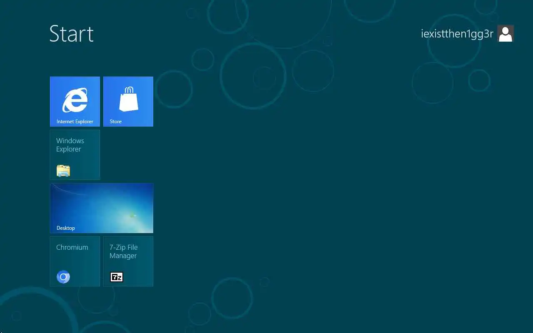Image resolution: width=533 pixels, height=333 pixels.
Task: Launch the Store tile
Action: click(x=128, y=102)
